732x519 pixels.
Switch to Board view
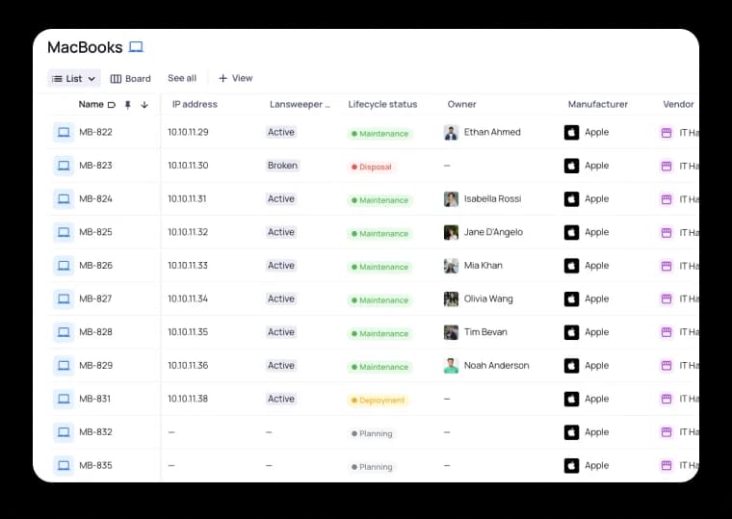[130, 78]
